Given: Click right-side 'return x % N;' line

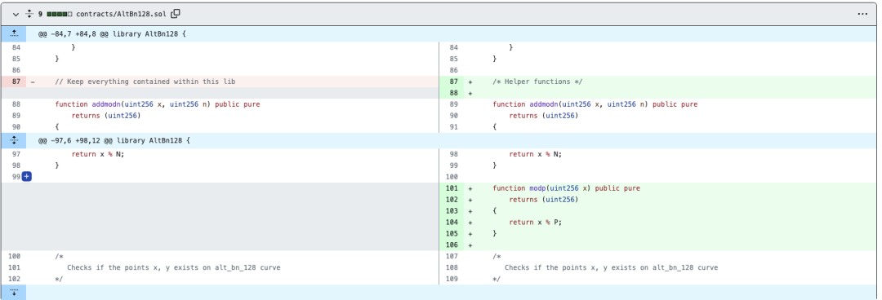Looking at the screenshot, I should tap(536, 154).
